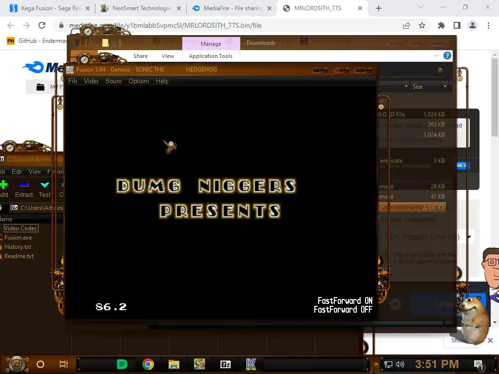Open the Explorer View ribbon tab
Screen dimensions: 499x374
[x=168, y=56]
